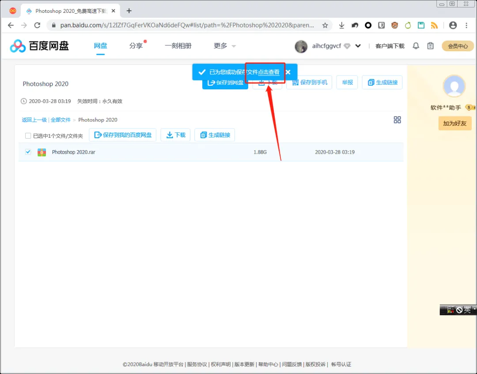Viewport: 477px width, 374px height.
Task: Click the red browser app icon left of tab
Action: coord(12,11)
